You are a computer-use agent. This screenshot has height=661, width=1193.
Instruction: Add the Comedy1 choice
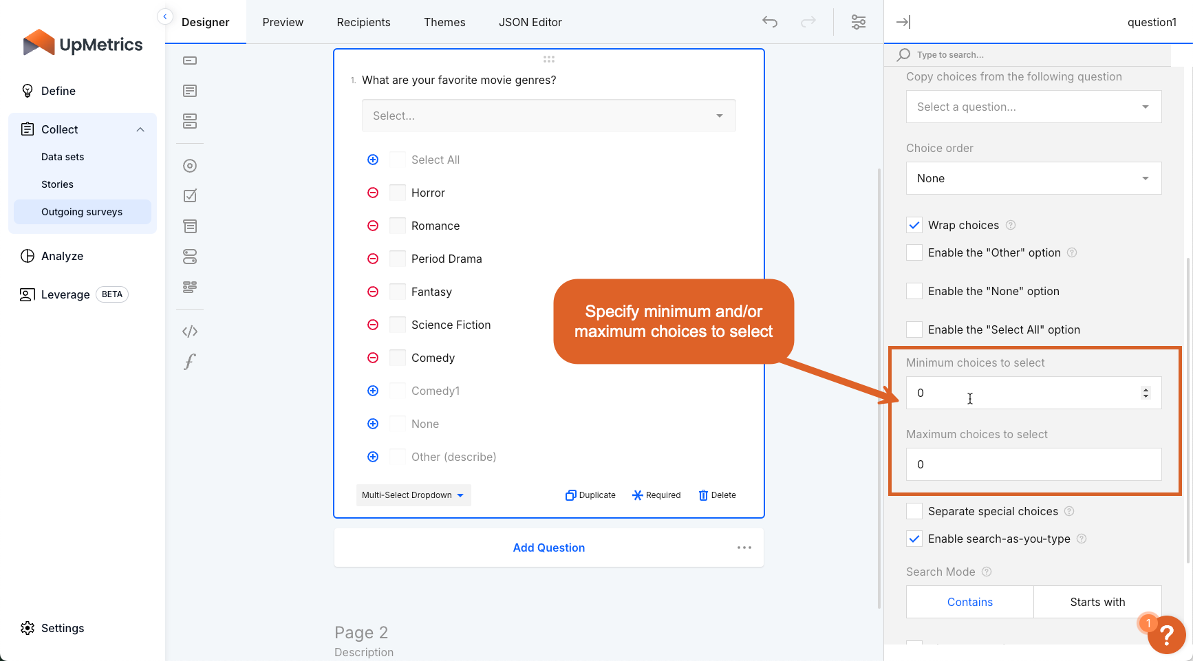point(373,391)
